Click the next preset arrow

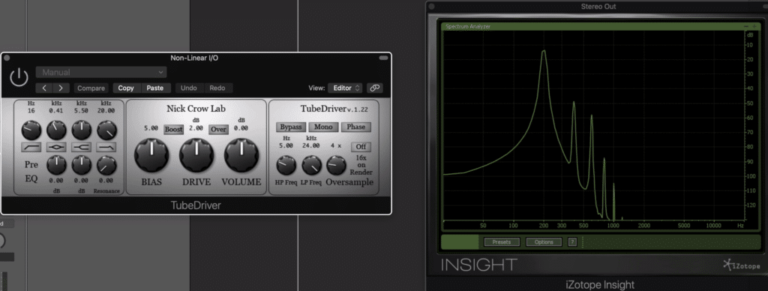pos(61,88)
